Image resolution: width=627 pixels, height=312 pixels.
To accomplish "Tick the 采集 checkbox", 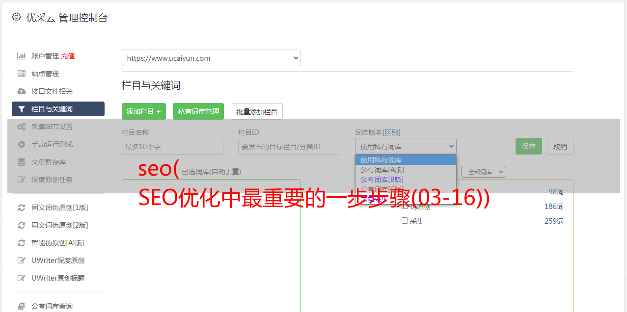I will [x=405, y=221].
